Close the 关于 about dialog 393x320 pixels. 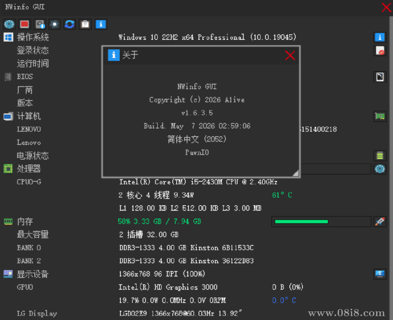click(290, 55)
